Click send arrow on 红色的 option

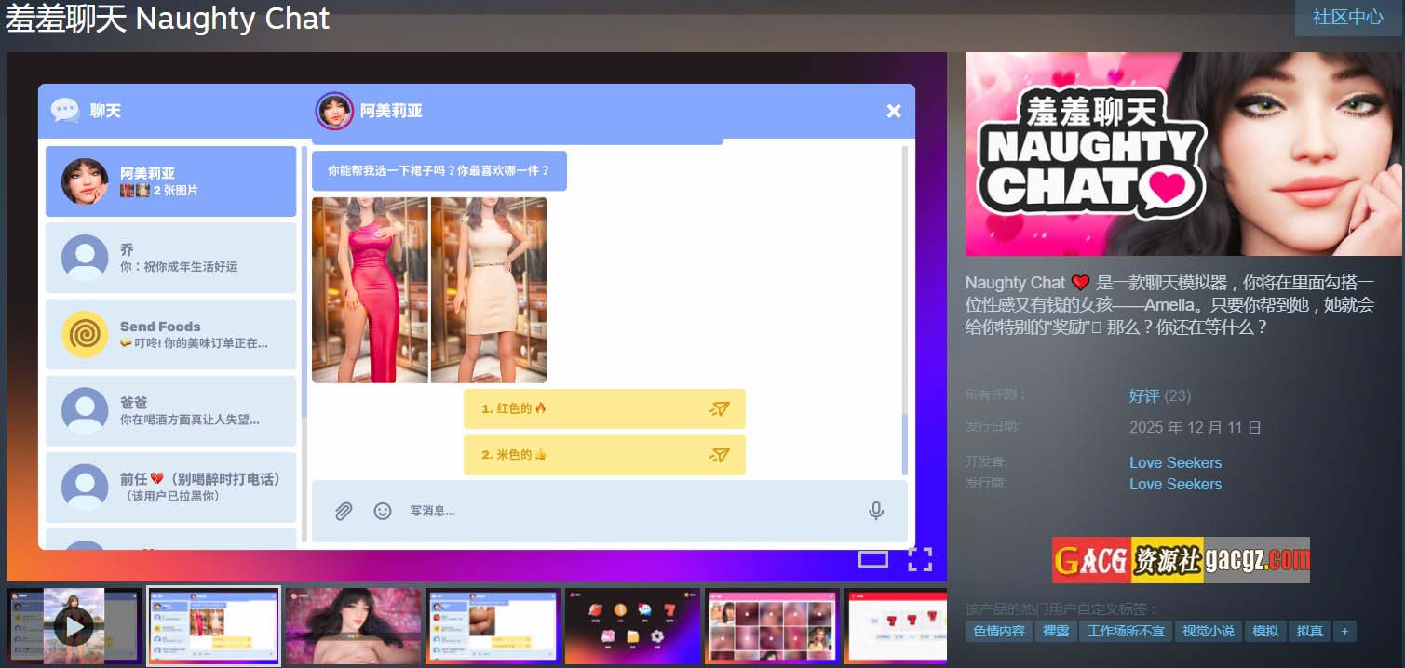coord(719,408)
